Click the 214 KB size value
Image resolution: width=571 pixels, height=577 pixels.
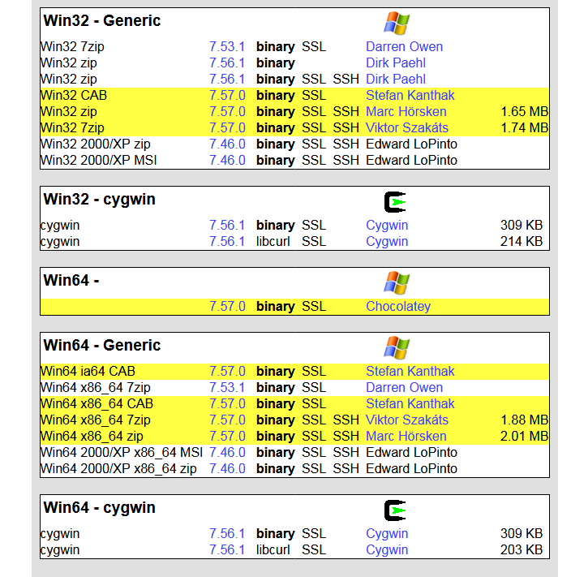point(522,241)
